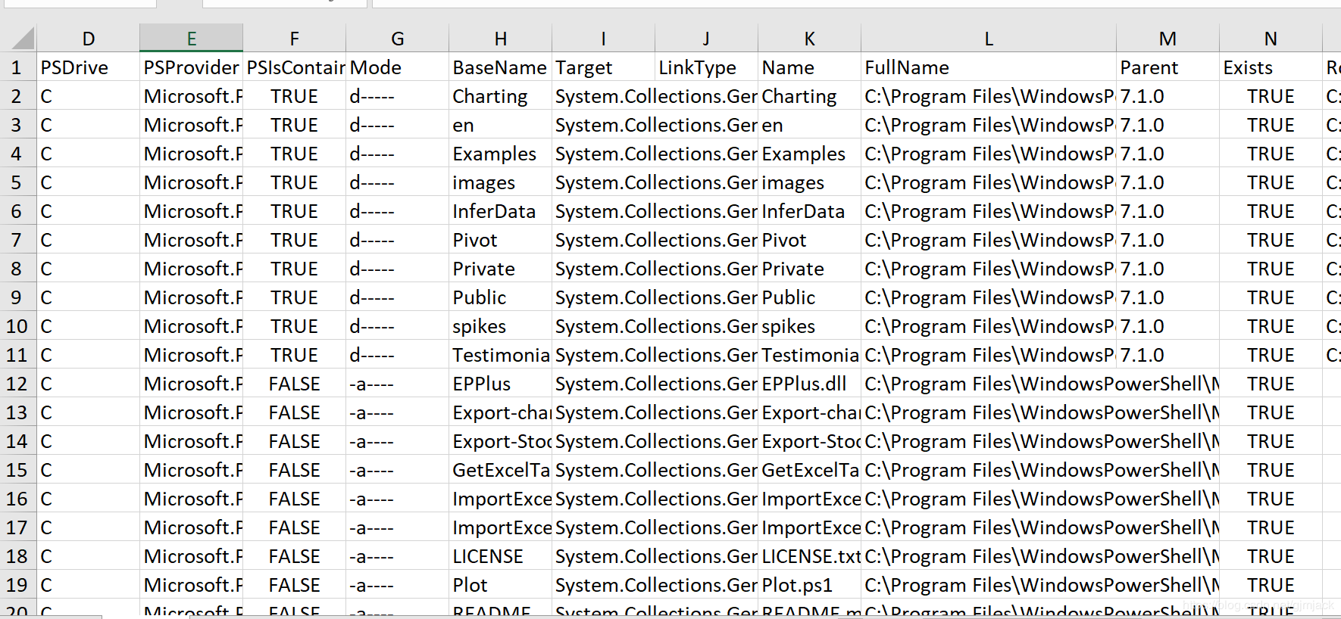Select the LICENSE.txt cell

810,556
